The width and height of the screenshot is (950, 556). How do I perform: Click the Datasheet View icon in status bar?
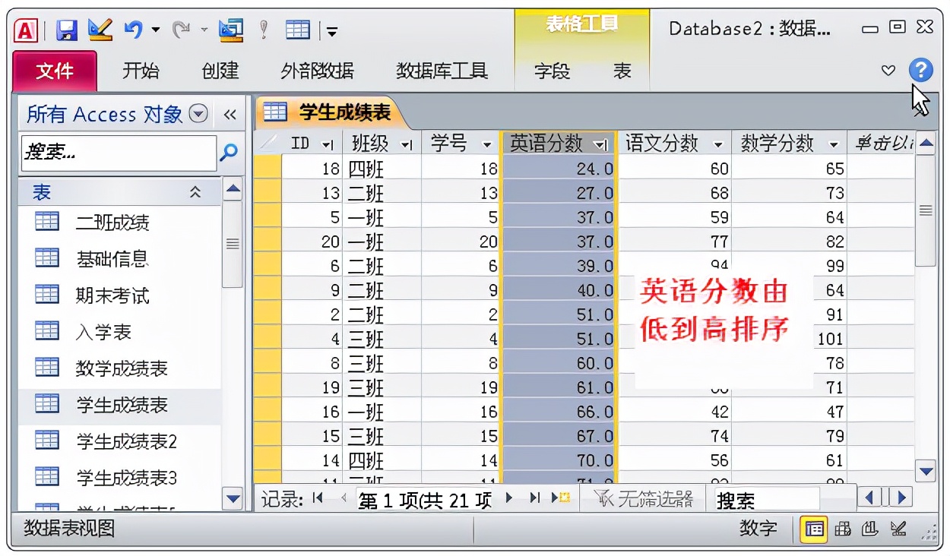813,530
